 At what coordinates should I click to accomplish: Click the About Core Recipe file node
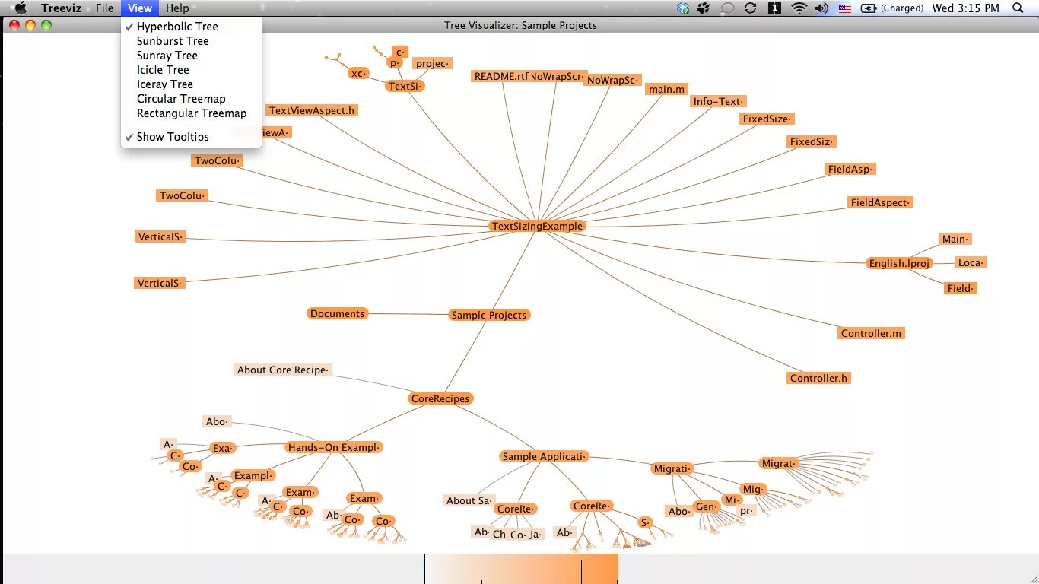point(283,370)
